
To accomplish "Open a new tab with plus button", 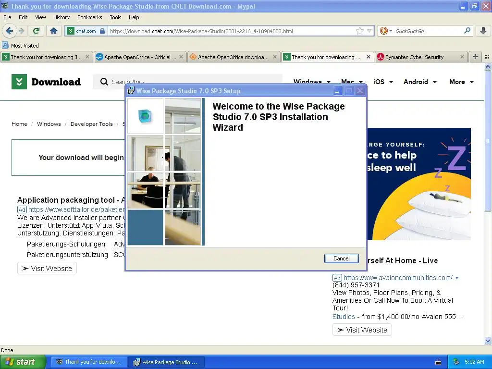I will click(x=475, y=57).
